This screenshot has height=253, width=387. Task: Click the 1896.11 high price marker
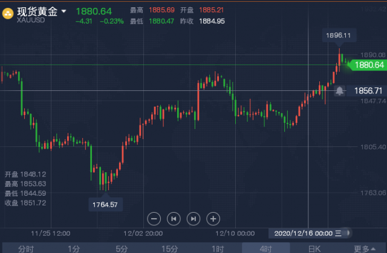point(339,36)
